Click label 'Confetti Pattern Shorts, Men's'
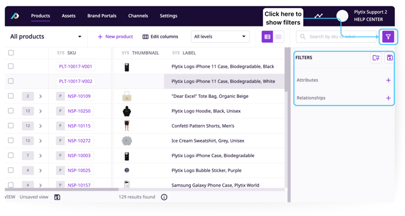405x216 pixels. [203, 126]
